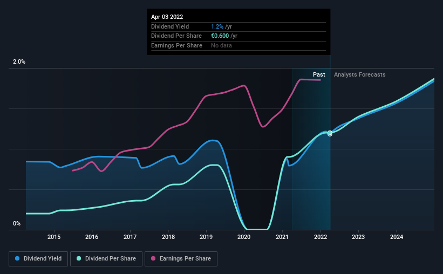Toggle the Dividend Per Share legend button
This screenshot has height=274, width=443.
point(106,259)
